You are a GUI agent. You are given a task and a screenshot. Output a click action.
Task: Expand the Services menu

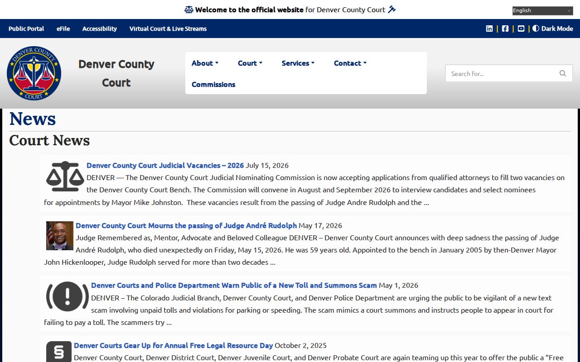tap(298, 63)
